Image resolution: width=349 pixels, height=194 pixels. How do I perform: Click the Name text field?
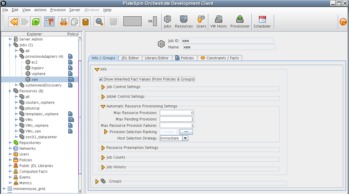pos(229,47)
